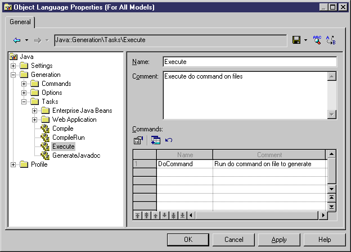Click move-to-bottom arrow below commands grid
The height and width of the screenshot is (252, 351).
pos(182,216)
